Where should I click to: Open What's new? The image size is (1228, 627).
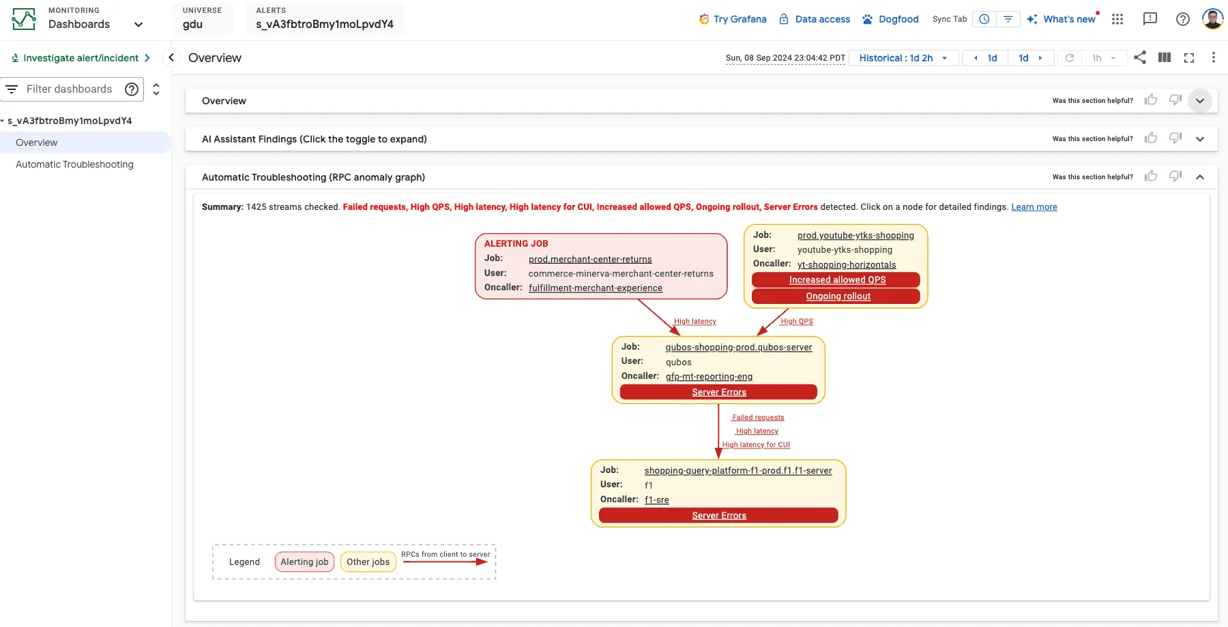(x=1062, y=19)
